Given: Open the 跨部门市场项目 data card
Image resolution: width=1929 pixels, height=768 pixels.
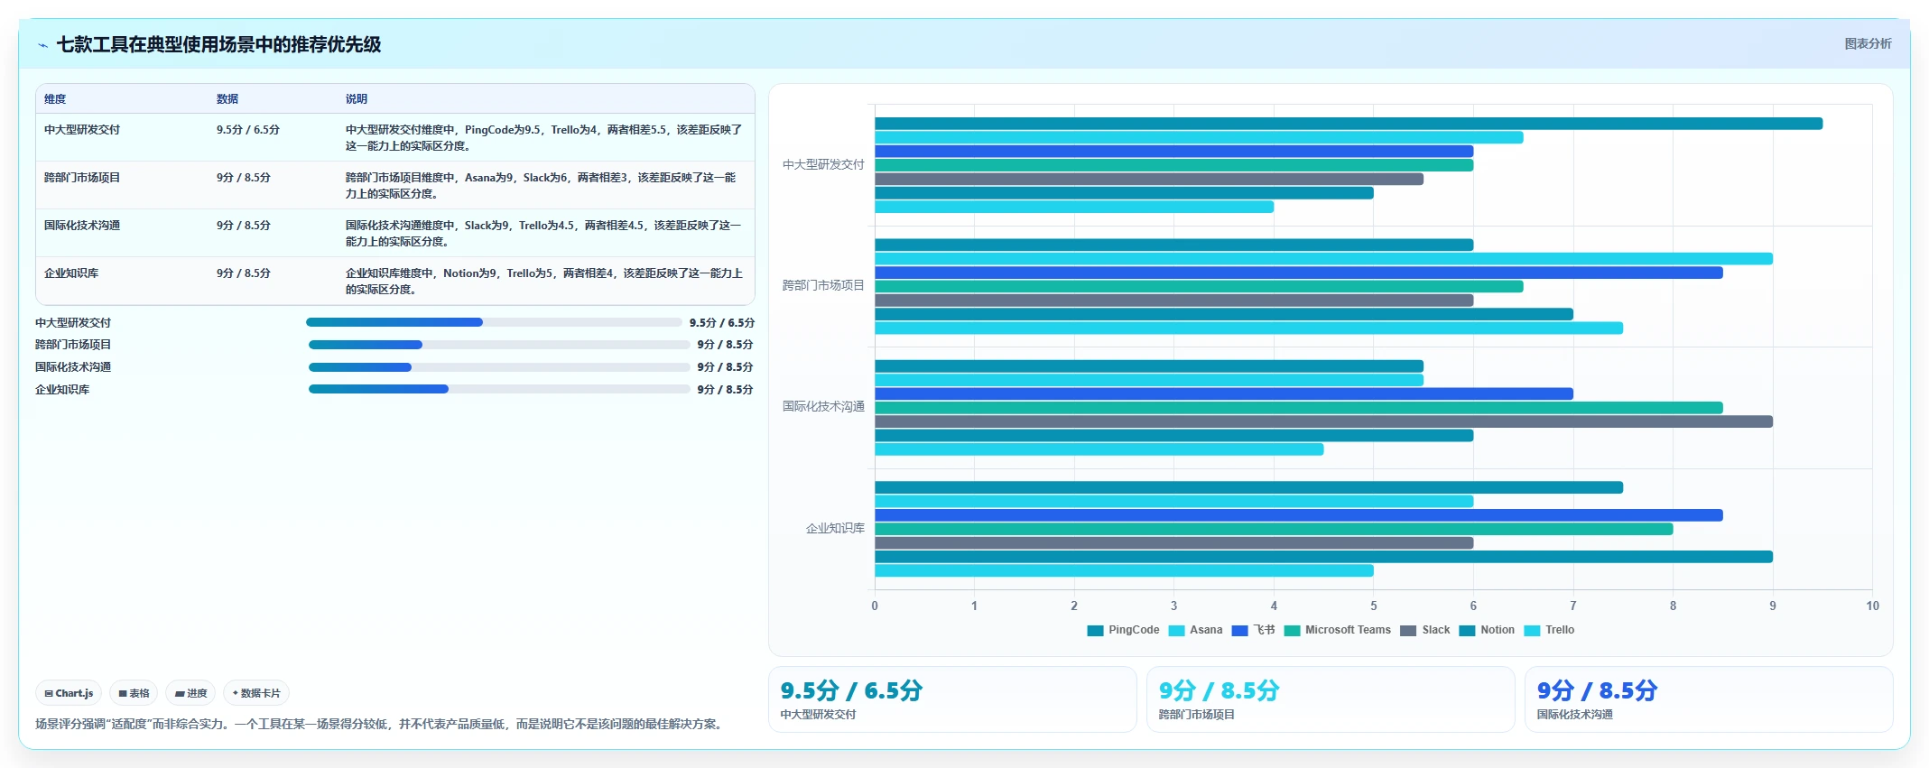Looking at the screenshot, I should pos(1331,699).
